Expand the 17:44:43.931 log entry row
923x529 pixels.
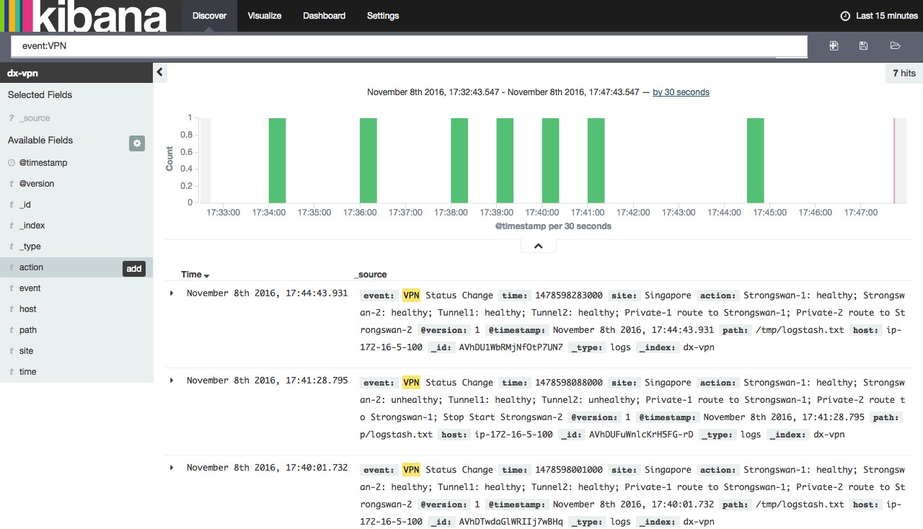coord(172,293)
